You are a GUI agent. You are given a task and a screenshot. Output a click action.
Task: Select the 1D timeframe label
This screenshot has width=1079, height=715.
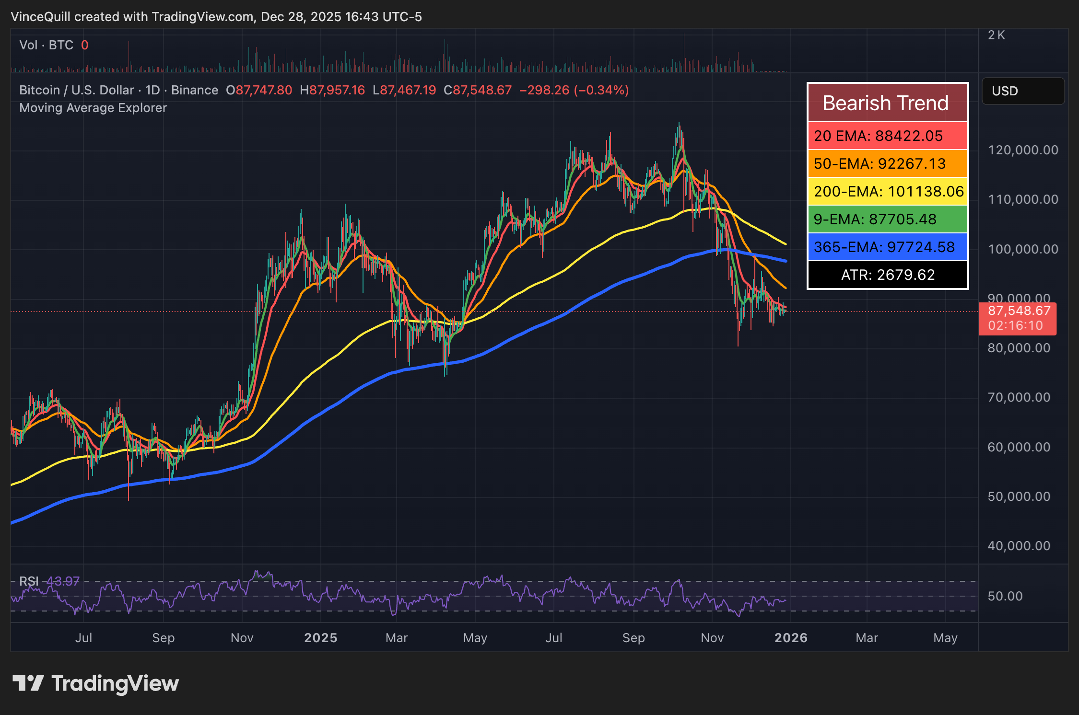[x=153, y=90]
